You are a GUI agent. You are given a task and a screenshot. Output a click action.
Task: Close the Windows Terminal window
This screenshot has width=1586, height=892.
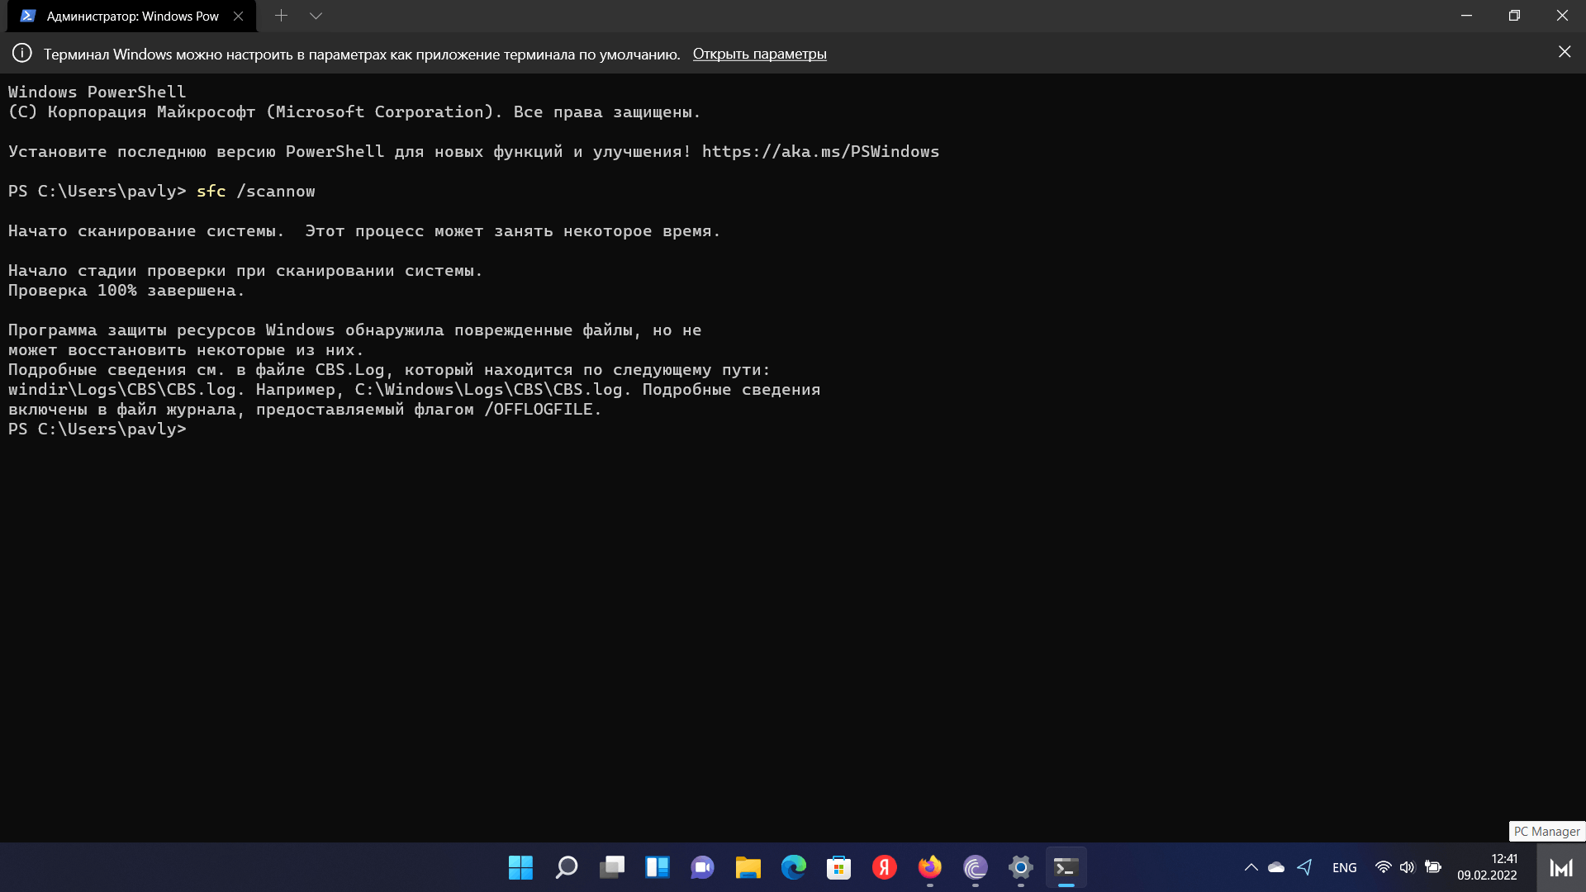pyautogui.click(x=1562, y=16)
